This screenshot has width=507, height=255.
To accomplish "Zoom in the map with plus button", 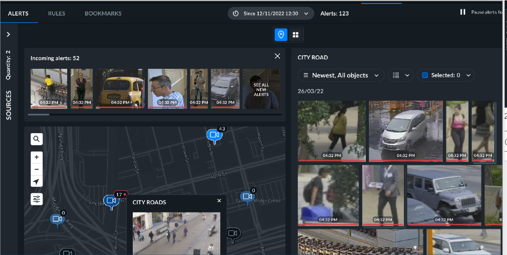I will click(37, 157).
